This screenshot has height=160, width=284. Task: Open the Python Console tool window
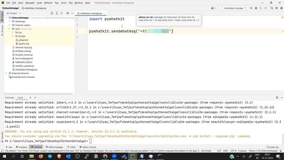pyautogui.click(x=88, y=147)
